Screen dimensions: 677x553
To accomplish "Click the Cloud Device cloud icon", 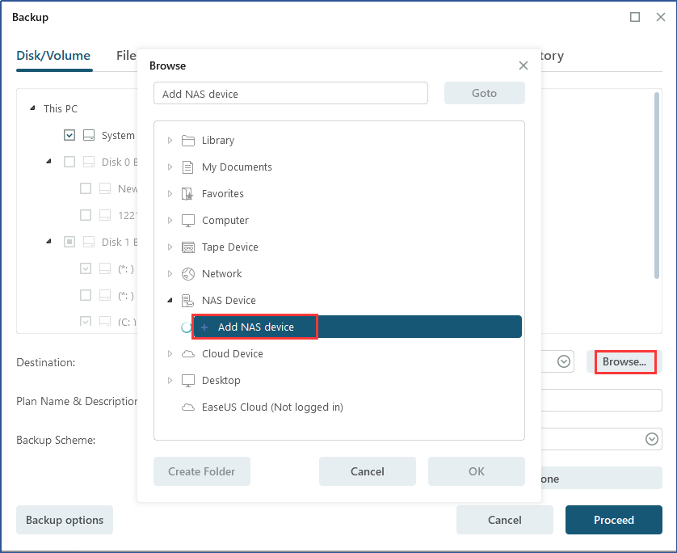I will (188, 354).
